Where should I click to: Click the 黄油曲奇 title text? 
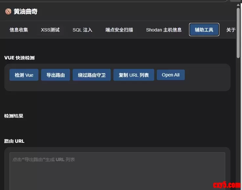(x=26, y=11)
